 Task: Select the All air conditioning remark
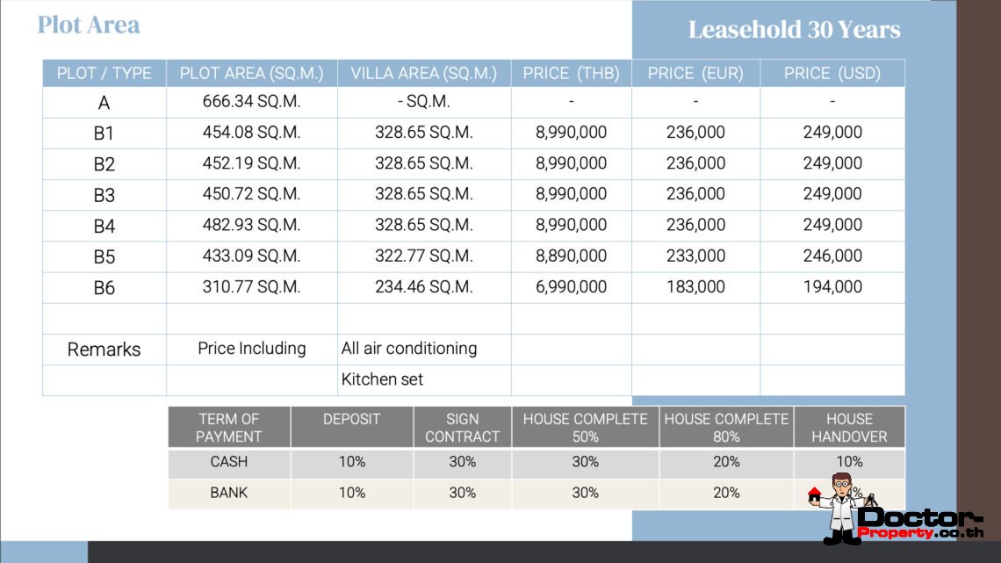[409, 348]
